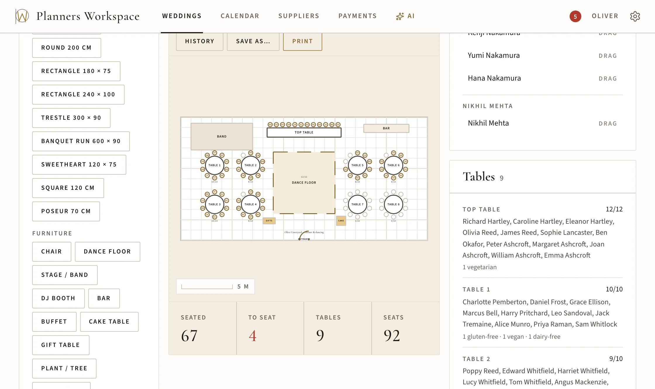Click Drag handle for Yumi Nakamura
The image size is (655, 389).
click(608, 56)
